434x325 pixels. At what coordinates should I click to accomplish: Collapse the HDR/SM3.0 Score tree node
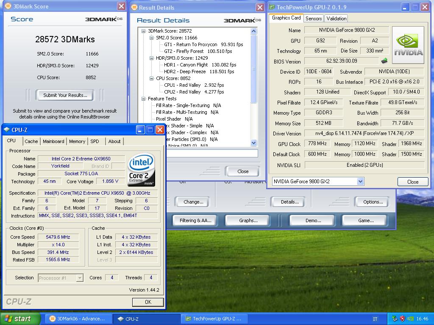coord(151,58)
